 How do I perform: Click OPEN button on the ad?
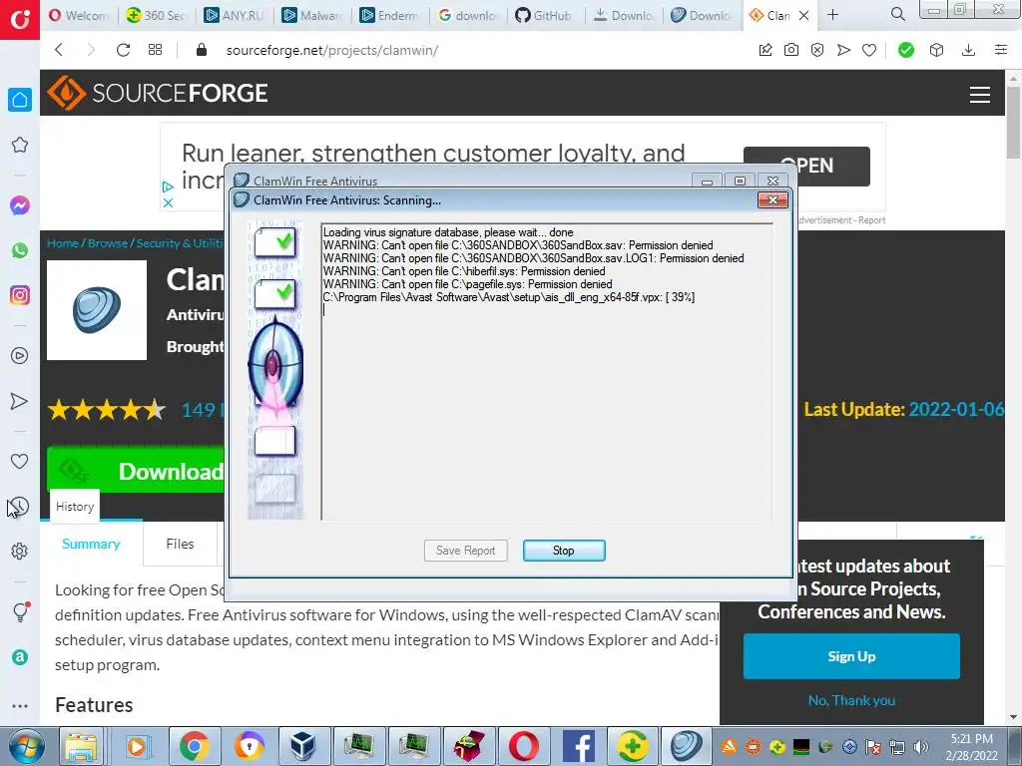(806, 167)
